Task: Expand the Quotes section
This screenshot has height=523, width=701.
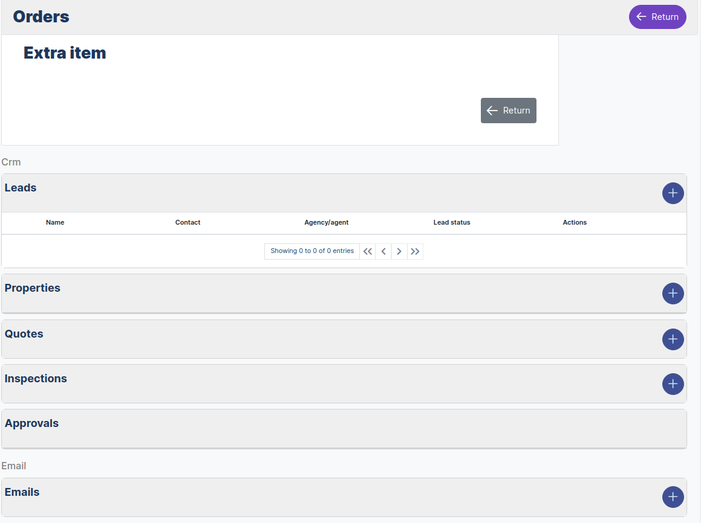Action: click(x=24, y=334)
